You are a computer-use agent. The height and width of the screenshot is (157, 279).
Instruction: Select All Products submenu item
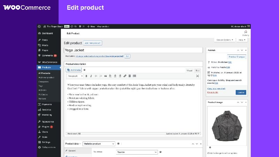point(44,73)
